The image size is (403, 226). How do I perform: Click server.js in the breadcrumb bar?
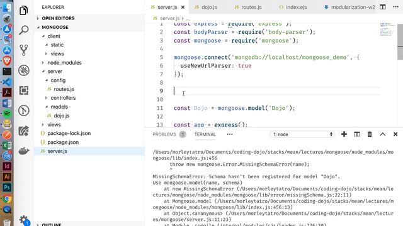click(x=169, y=18)
